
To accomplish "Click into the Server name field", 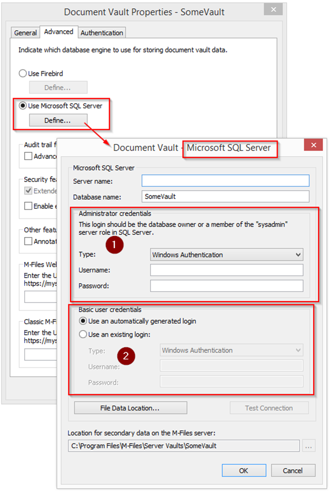I will point(225,181).
